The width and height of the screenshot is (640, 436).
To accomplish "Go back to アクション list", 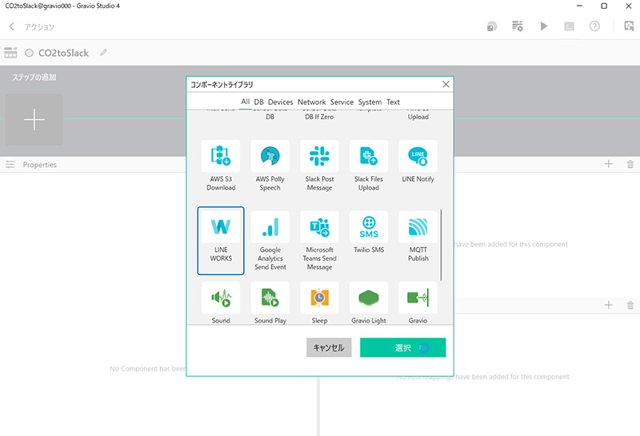I will tap(12, 26).
